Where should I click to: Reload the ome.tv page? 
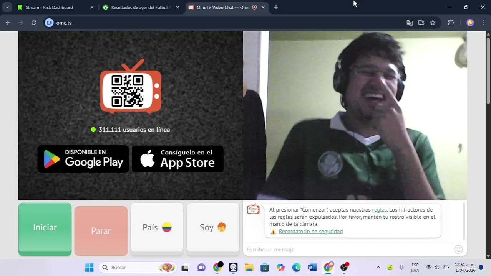[34, 23]
